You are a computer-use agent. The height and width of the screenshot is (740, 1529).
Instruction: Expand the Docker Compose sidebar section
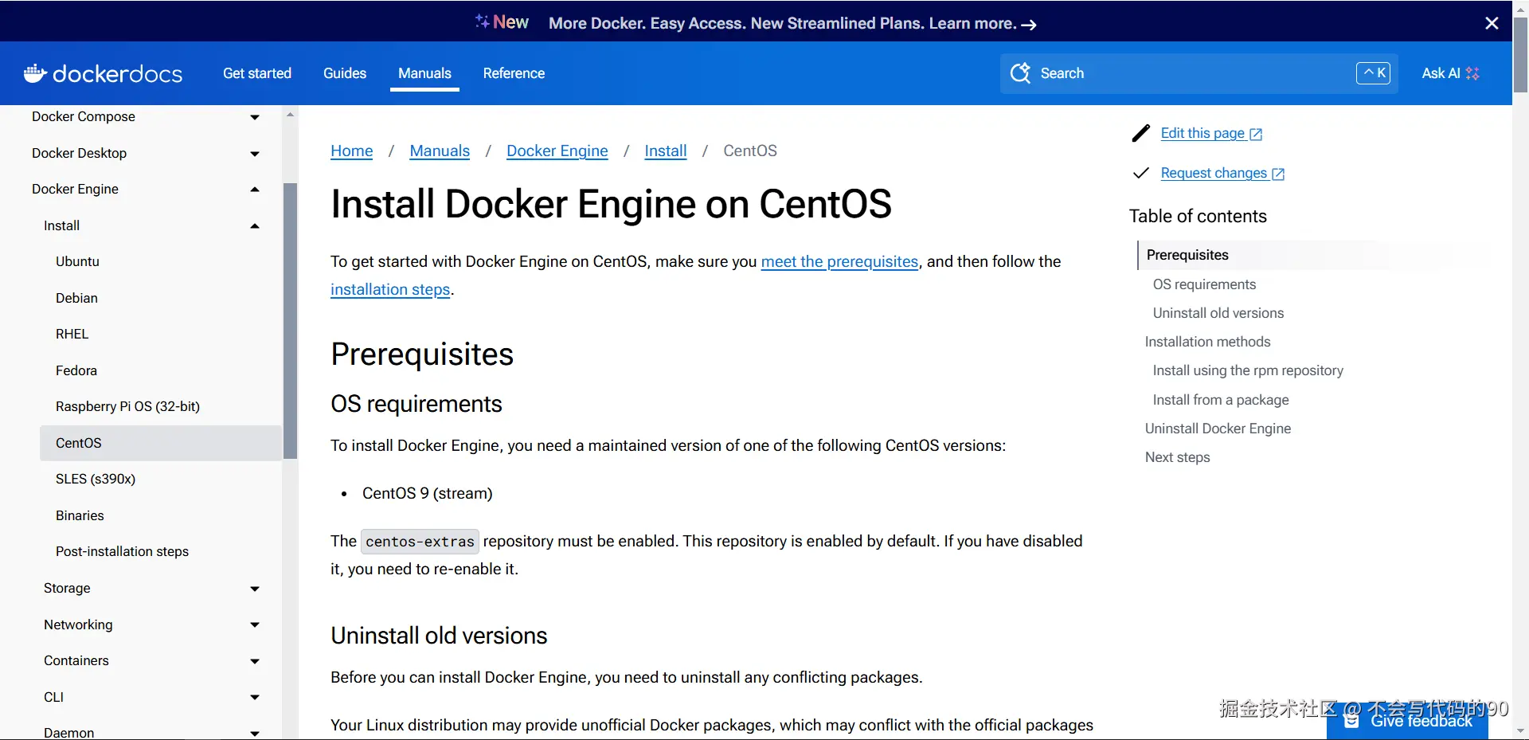255,117
